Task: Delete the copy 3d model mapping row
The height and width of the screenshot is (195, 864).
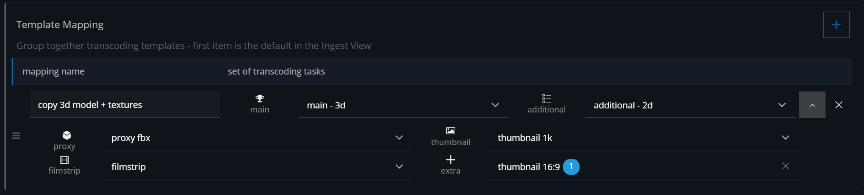Action: click(839, 105)
